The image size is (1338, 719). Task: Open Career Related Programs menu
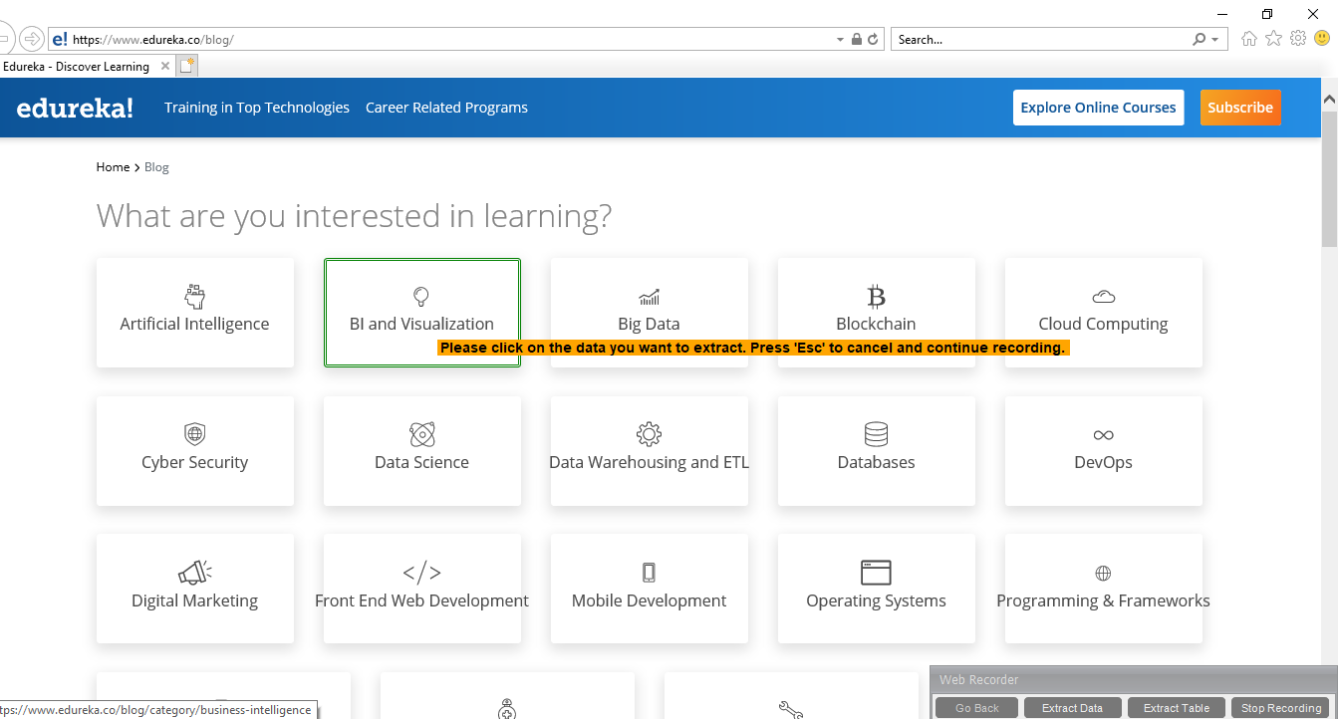pyautogui.click(x=446, y=108)
